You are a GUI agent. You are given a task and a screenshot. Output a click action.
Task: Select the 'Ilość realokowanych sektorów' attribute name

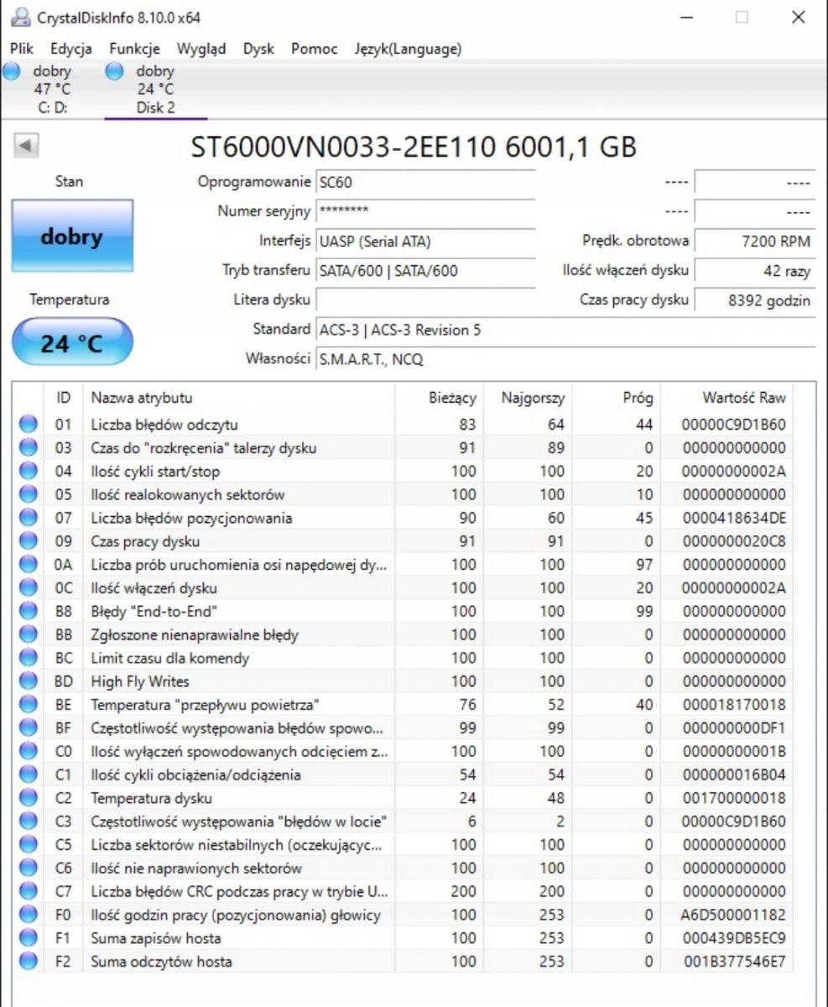(188, 495)
